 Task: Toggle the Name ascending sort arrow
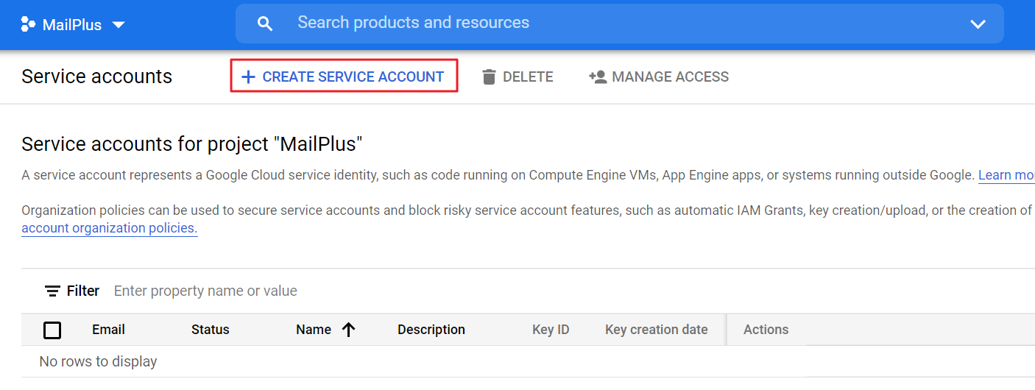click(349, 330)
